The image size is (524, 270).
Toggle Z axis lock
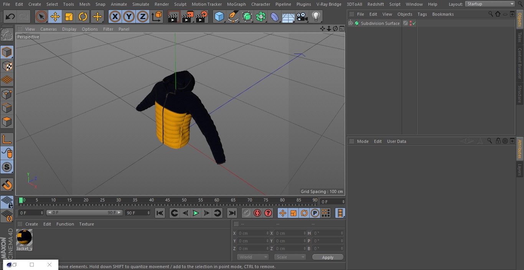coord(143,17)
